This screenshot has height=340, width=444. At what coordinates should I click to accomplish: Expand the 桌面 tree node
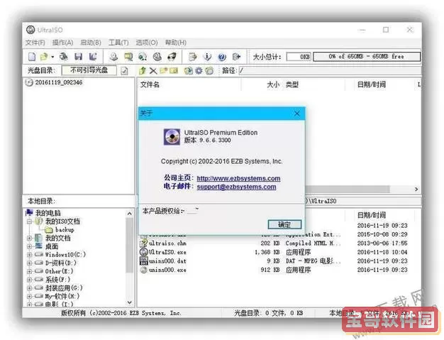29,246
